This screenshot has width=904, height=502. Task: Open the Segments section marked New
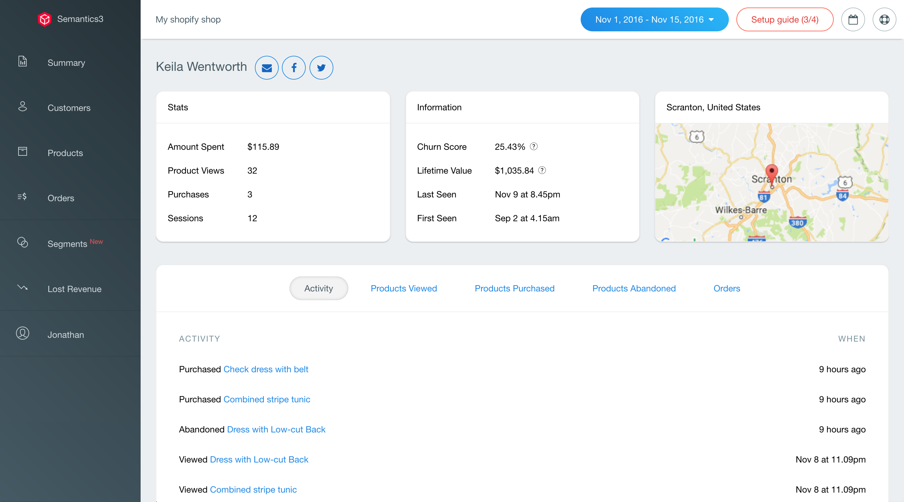pyautogui.click(x=67, y=243)
